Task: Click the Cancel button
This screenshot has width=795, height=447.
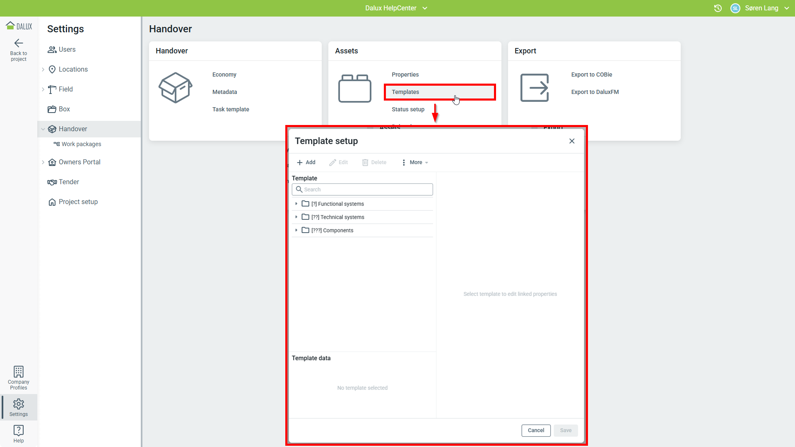Action: click(536, 430)
